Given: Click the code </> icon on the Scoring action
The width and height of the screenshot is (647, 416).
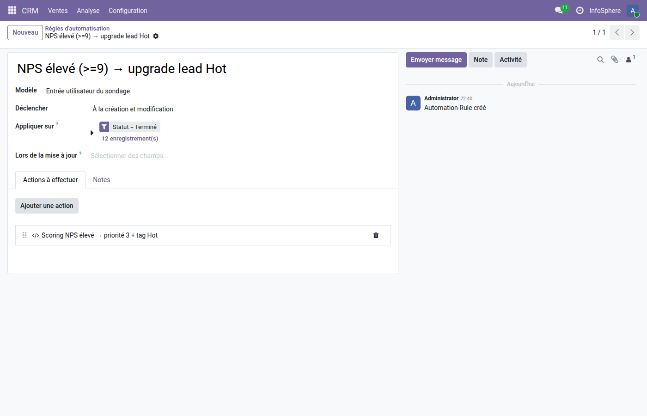Looking at the screenshot, I should (36, 235).
